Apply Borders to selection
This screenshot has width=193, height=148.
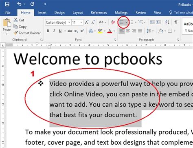coord(170,31)
